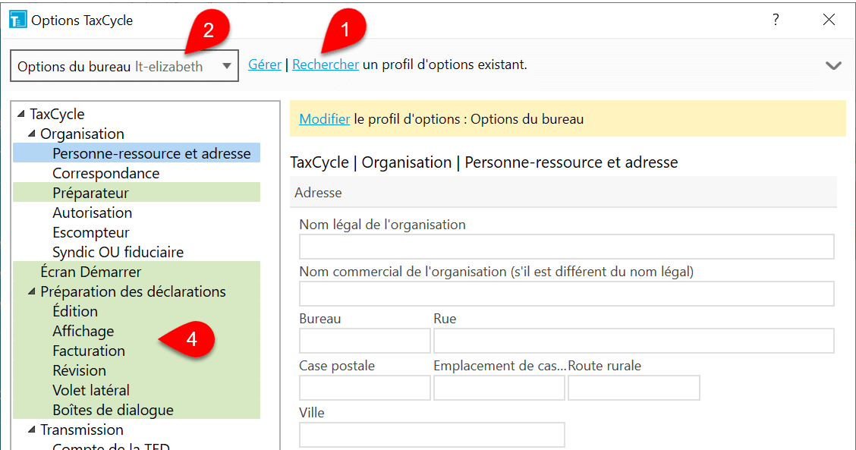Click the Case postale input field
Image resolution: width=856 pixels, height=450 pixels.
point(365,388)
